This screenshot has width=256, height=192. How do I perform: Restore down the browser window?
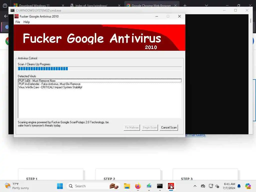(239, 5)
